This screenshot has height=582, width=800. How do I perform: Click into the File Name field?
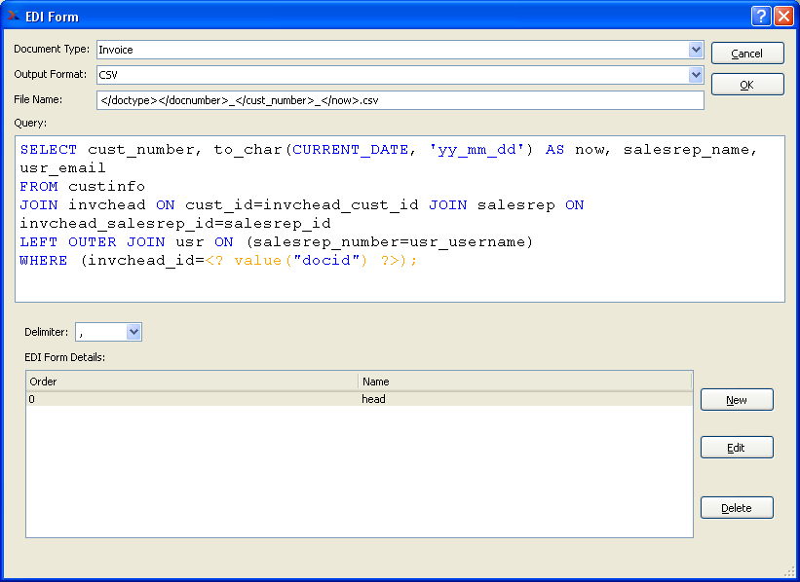[400, 100]
